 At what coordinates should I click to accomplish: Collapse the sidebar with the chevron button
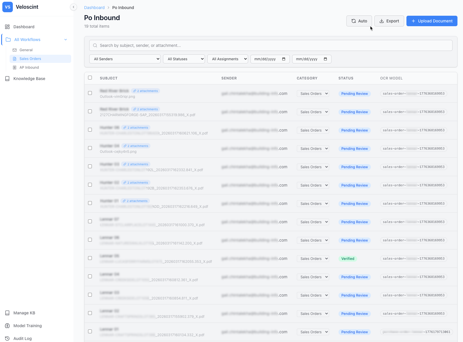click(73, 7)
